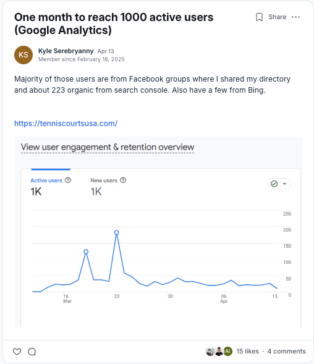The width and height of the screenshot is (314, 364).
Task: Click the New users help question icon
Action: tap(123, 180)
